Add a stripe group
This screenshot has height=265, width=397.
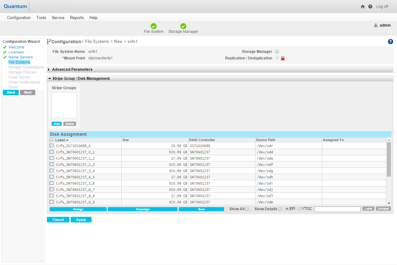coord(57,124)
